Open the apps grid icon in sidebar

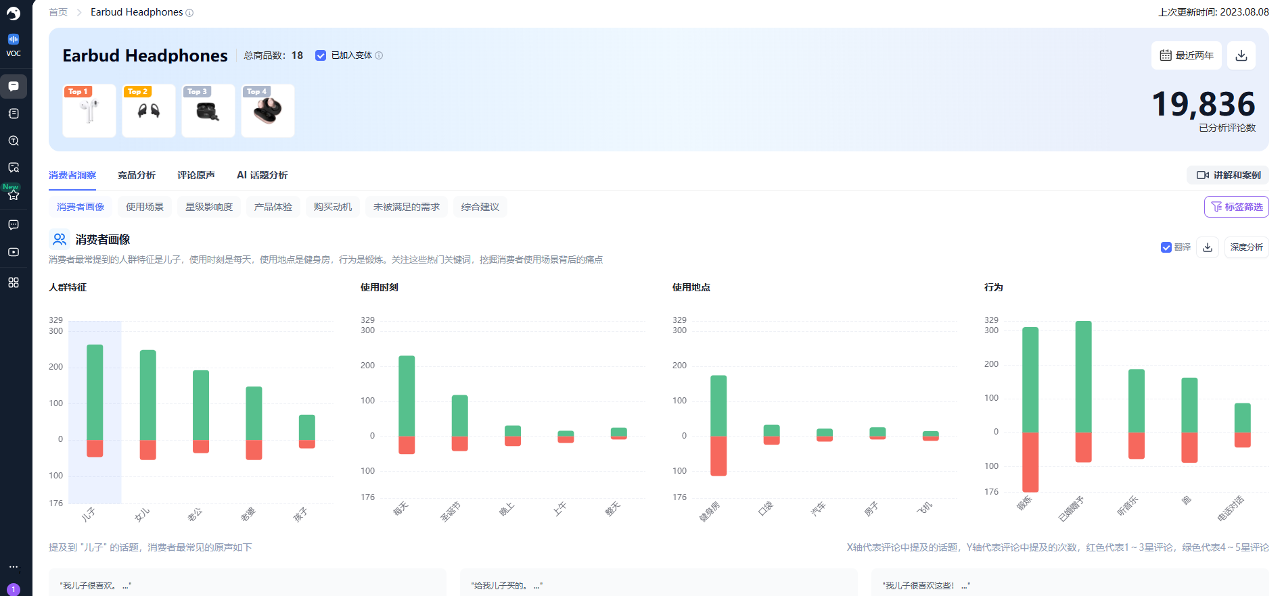[14, 282]
